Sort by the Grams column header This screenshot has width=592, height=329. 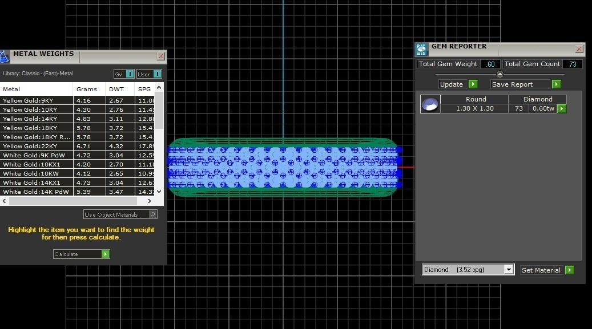pyautogui.click(x=89, y=89)
